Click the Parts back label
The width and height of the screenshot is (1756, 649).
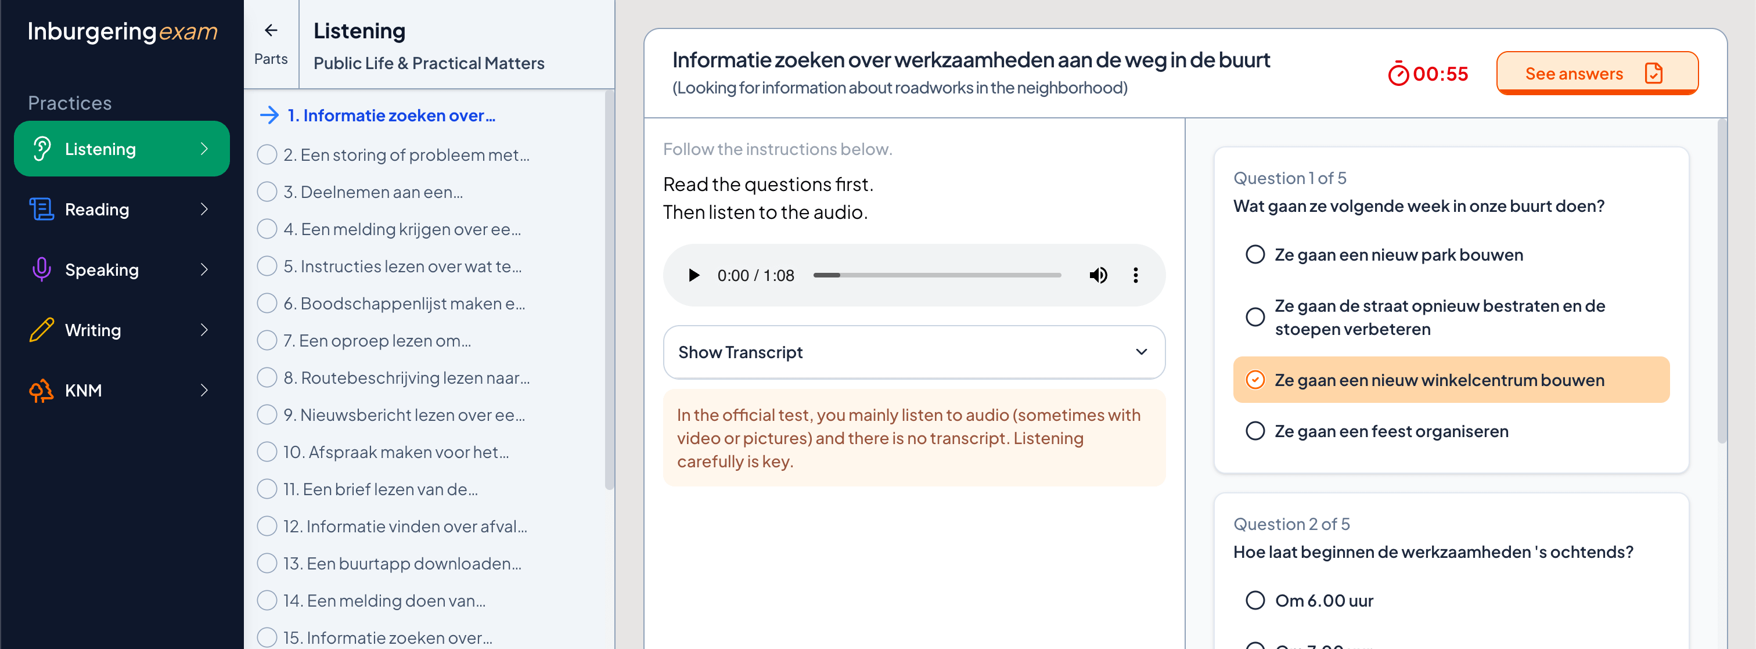(x=271, y=59)
